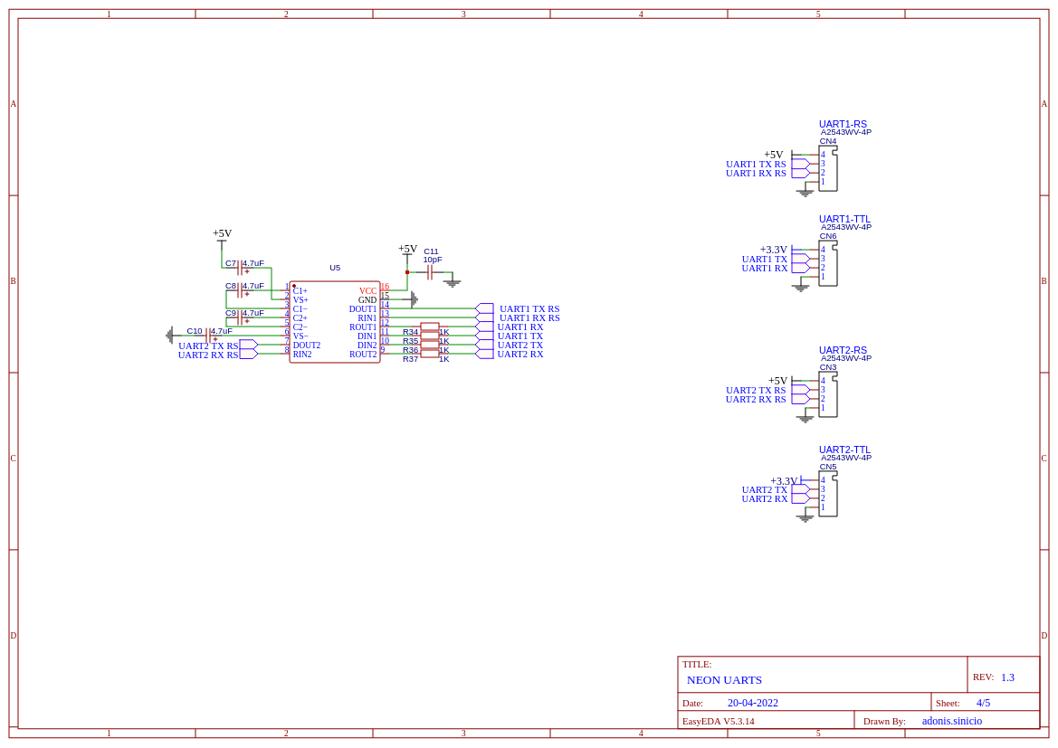Select connector CN5 under UART2-TTL
Image resolution: width=1058 pixels, height=748 pixels.
coord(828,494)
